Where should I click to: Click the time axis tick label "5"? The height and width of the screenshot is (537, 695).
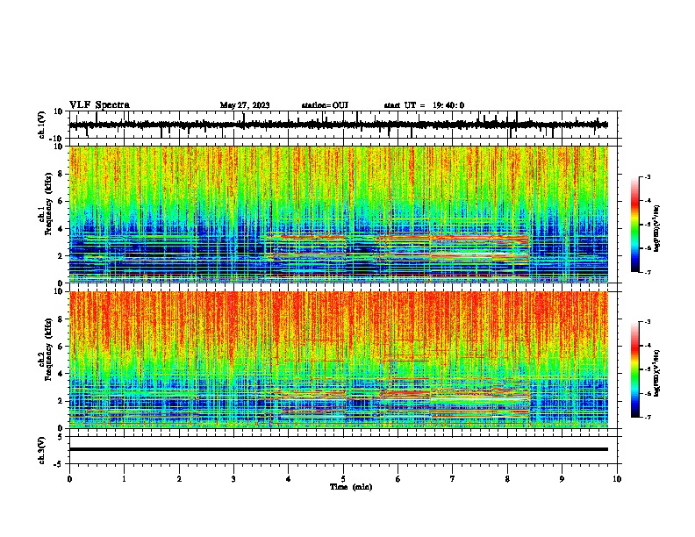[343, 479]
